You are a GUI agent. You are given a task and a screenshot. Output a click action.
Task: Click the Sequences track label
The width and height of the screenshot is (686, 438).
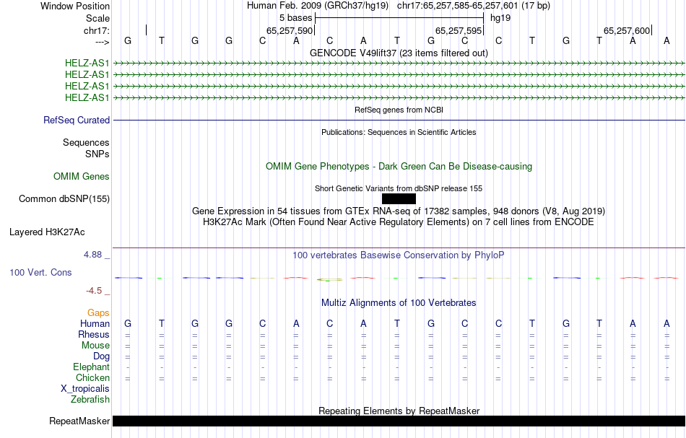tap(86, 142)
